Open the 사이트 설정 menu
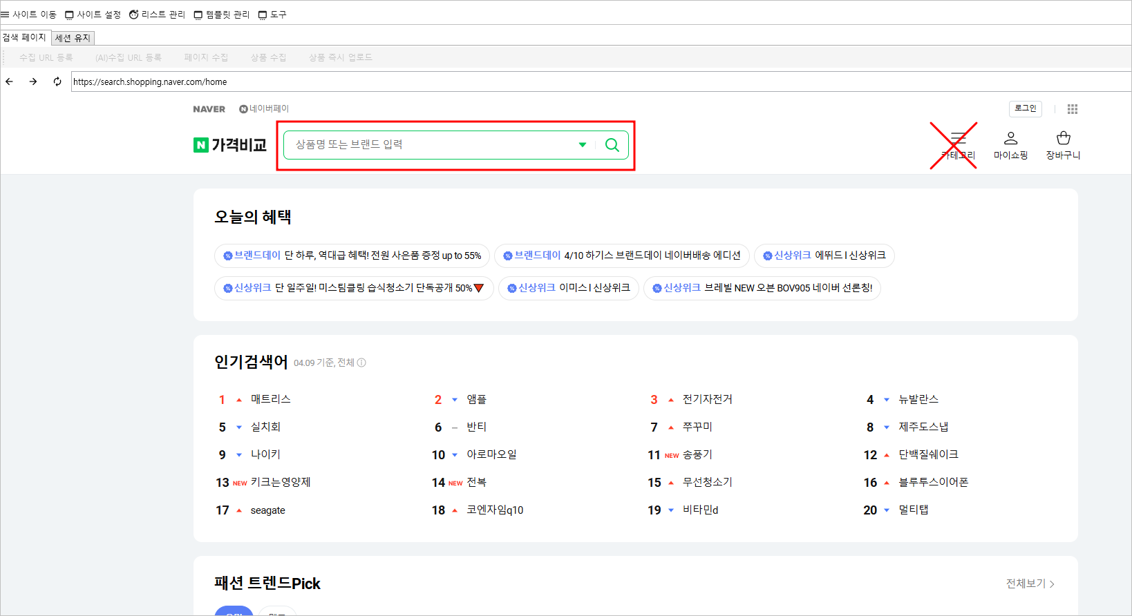Screen dimensions: 1132x616 [x=93, y=15]
